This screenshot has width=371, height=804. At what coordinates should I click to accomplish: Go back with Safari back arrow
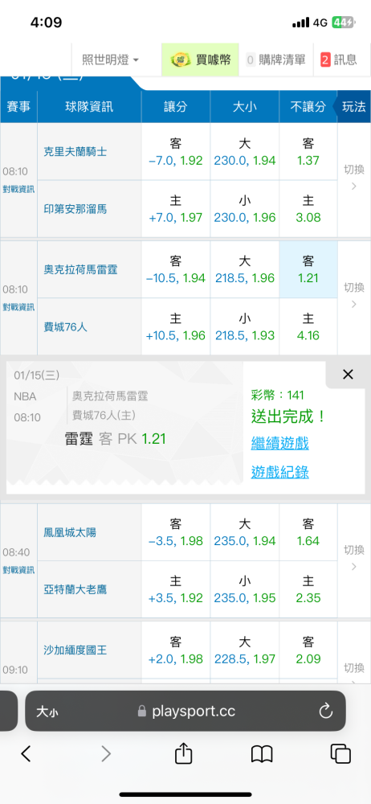pos(26,753)
